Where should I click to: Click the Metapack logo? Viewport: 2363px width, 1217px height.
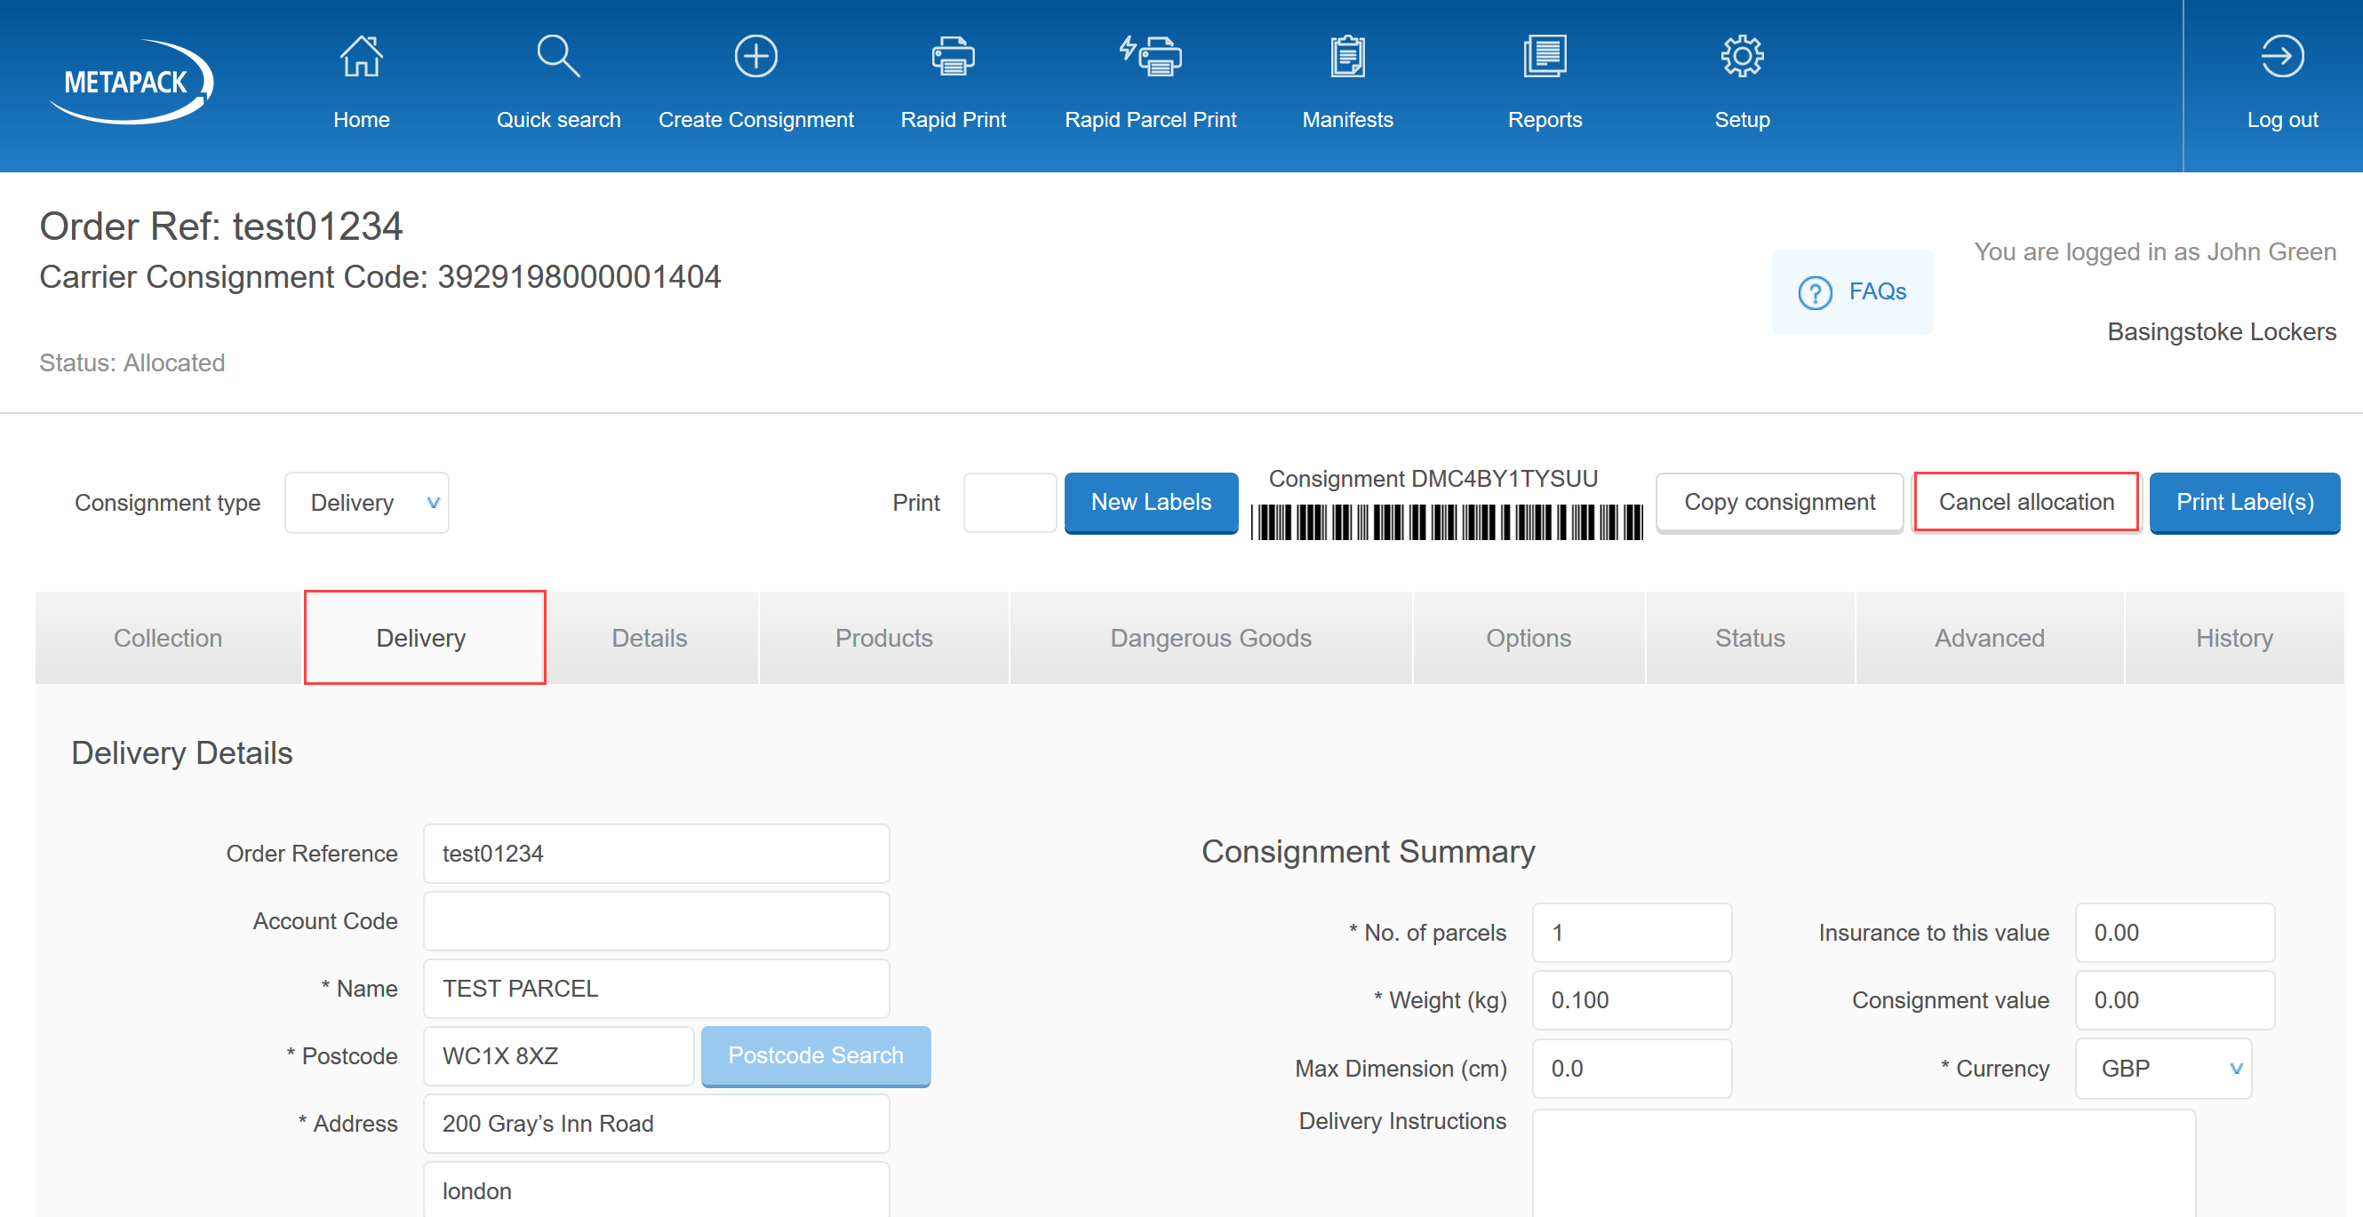point(130,82)
